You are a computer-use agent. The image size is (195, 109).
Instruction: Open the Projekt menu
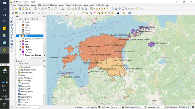(x=13, y=5)
